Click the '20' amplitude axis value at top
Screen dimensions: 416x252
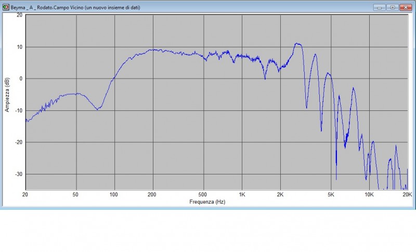(x=20, y=15)
